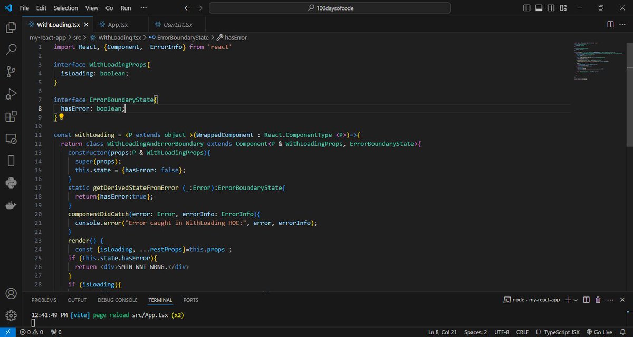Open the ErrorBoundaryState breadcrumb
633x337 pixels.
click(x=179, y=38)
